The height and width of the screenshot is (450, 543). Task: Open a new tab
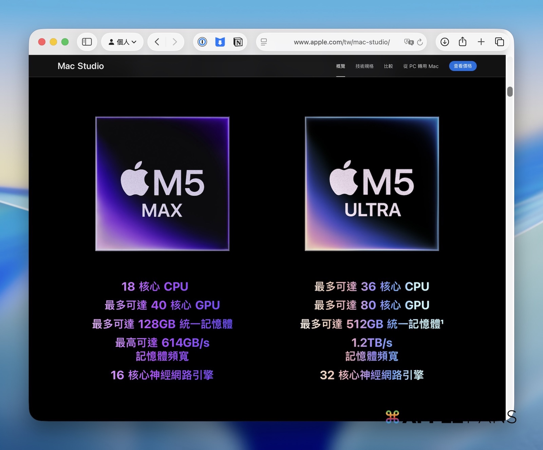481,42
